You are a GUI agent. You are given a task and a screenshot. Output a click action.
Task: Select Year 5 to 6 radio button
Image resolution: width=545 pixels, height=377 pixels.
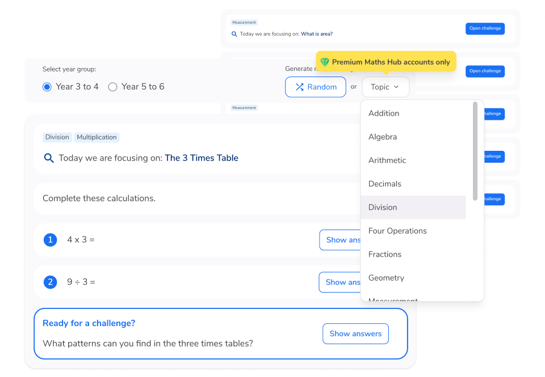coord(112,87)
